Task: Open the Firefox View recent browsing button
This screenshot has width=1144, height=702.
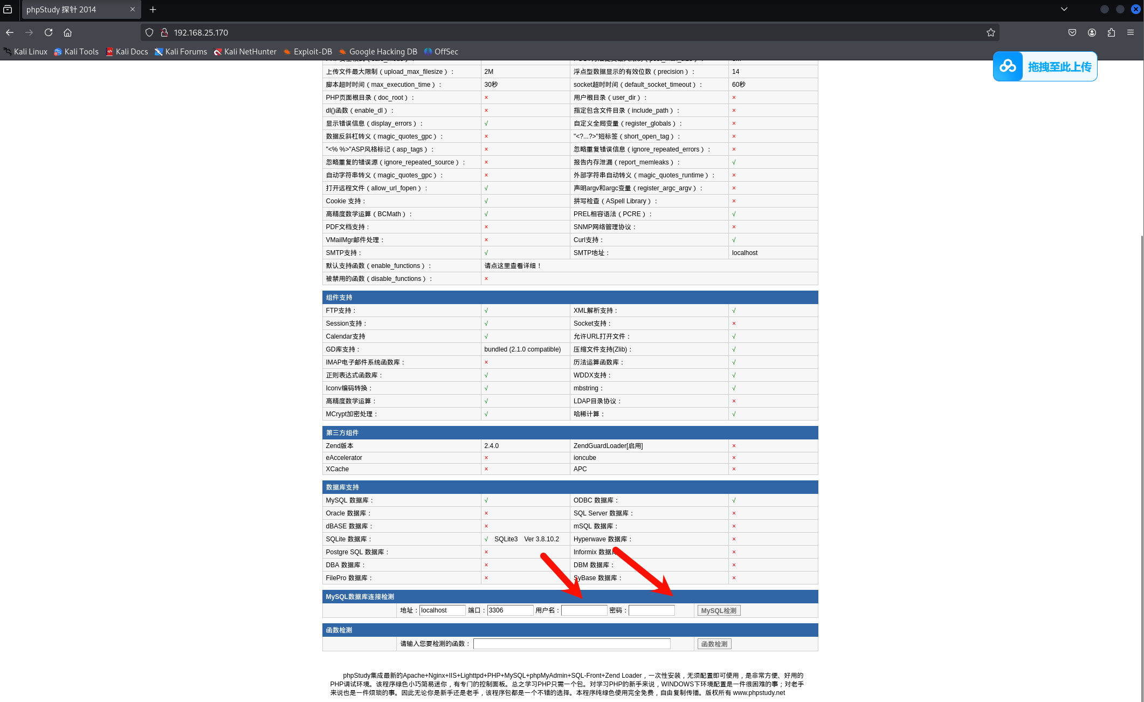Action: pos(8,9)
